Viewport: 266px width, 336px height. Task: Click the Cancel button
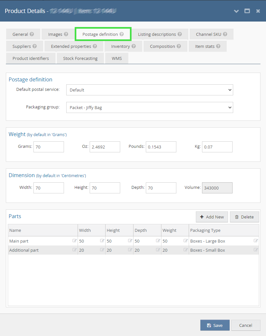246,325
